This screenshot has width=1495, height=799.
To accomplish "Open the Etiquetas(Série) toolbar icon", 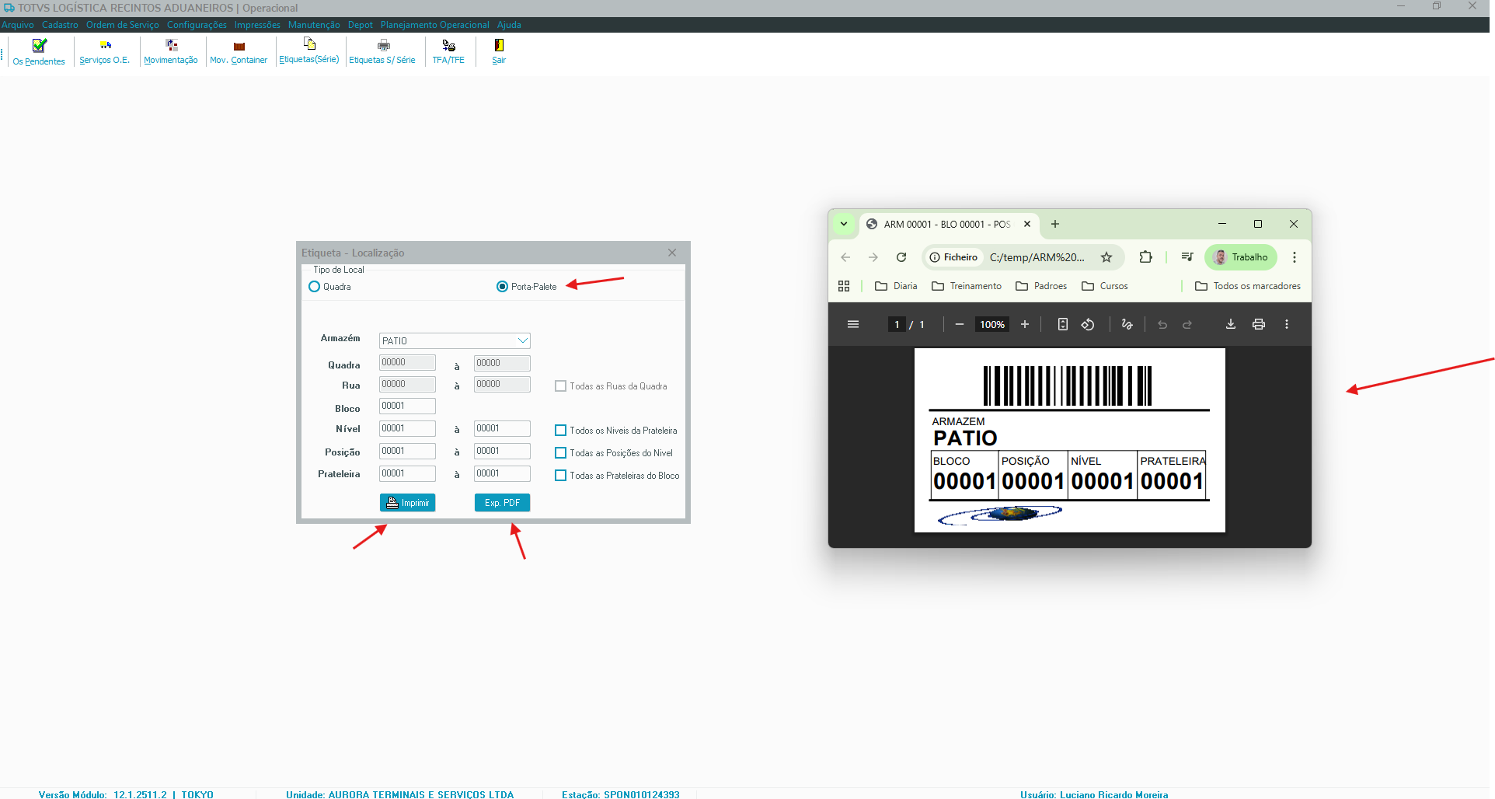I will click(x=309, y=51).
